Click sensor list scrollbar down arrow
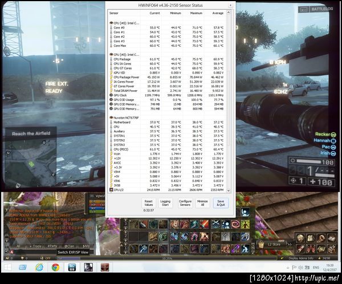Image resolution: width=342 pixels, height=284 pixels. [229, 190]
